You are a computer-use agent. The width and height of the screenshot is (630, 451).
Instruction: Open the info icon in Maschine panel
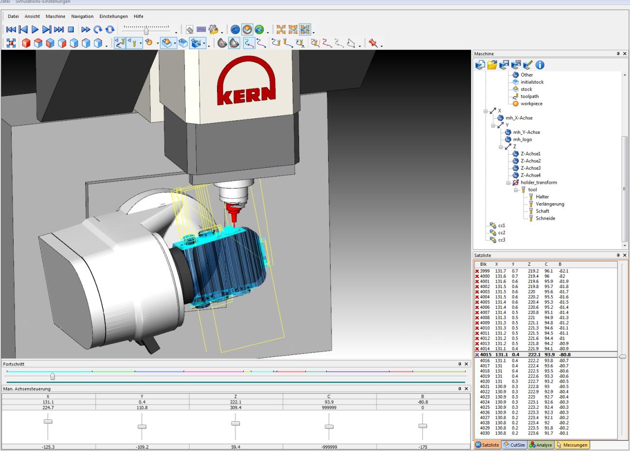(539, 64)
